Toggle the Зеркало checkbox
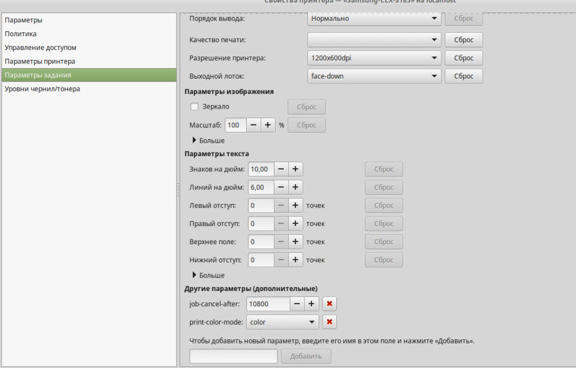The width and height of the screenshot is (576, 368). [195, 107]
